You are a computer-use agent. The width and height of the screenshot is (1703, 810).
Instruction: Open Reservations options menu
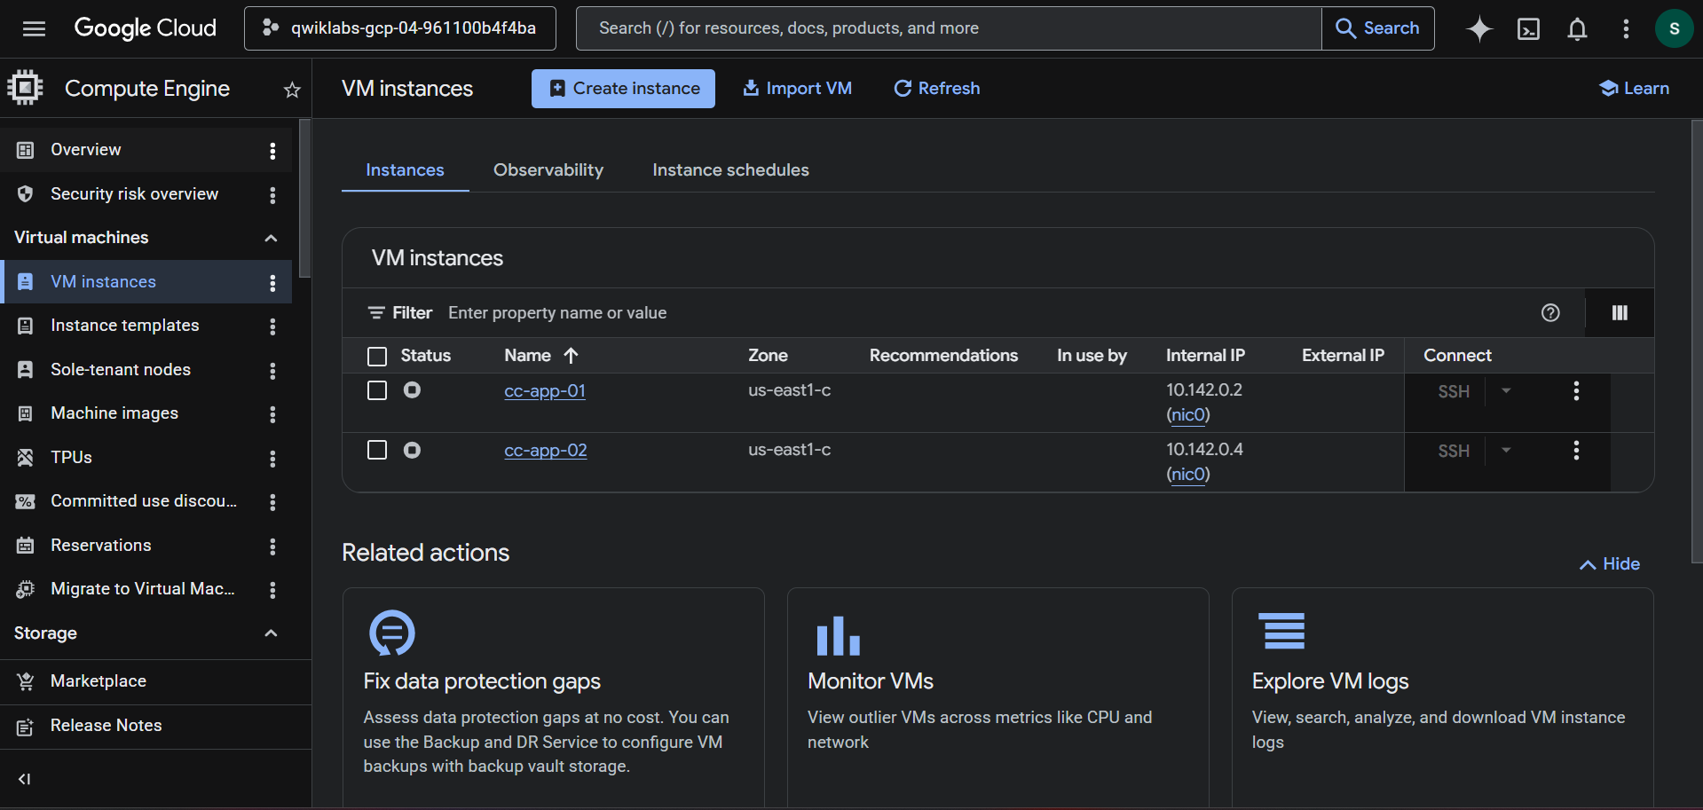point(272,546)
